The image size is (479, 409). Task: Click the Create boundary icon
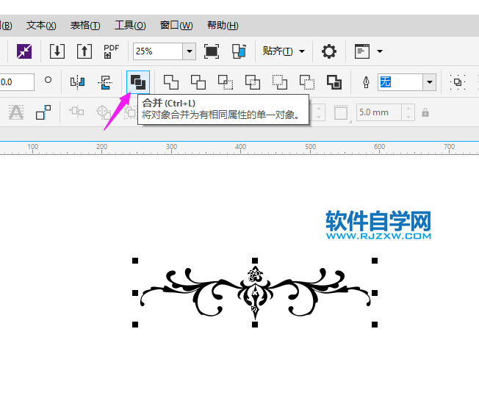[x=334, y=82]
